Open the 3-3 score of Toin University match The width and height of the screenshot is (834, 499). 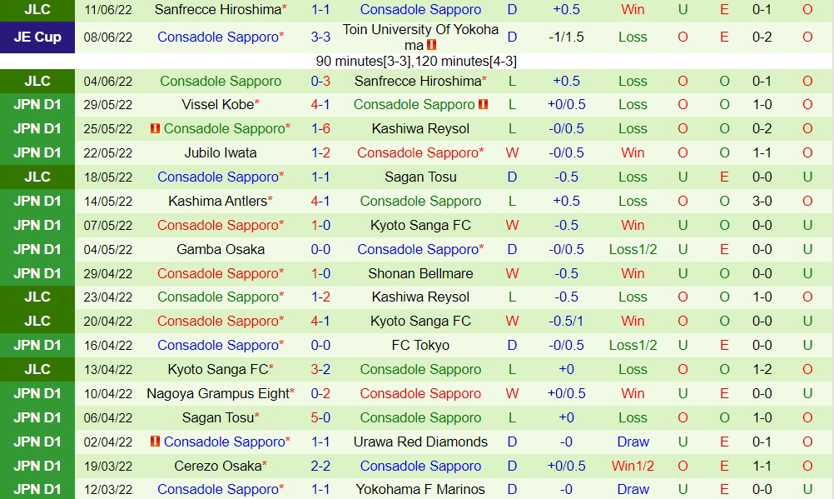click(x=320, y=37)
